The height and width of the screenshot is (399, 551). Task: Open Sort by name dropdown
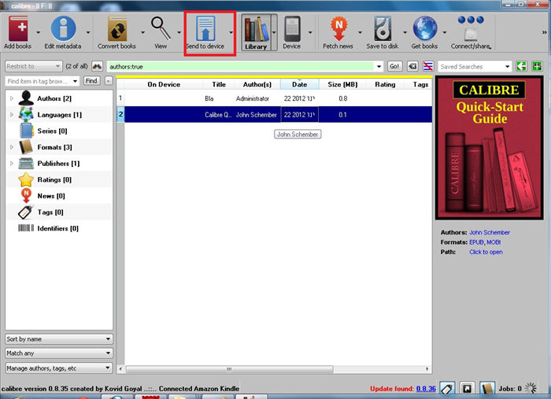tap(59, 339)
